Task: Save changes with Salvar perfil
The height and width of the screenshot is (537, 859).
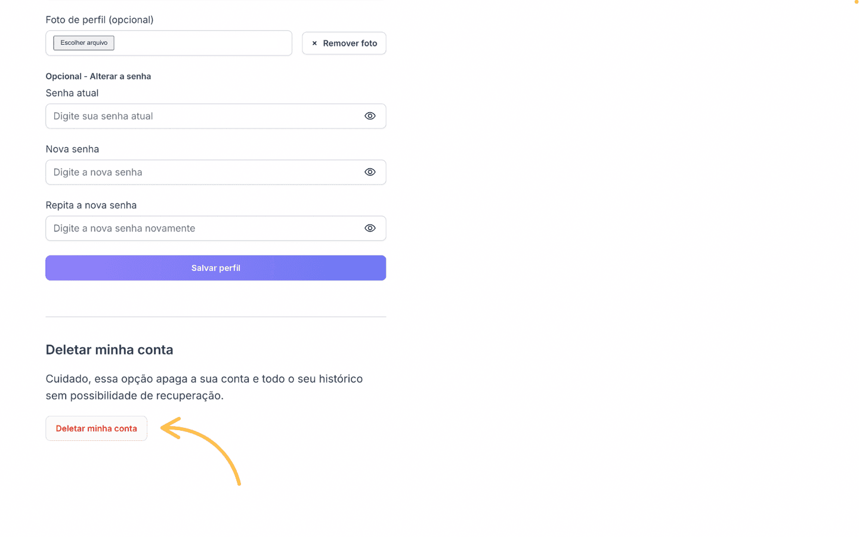Action: (x=216, y=268)
